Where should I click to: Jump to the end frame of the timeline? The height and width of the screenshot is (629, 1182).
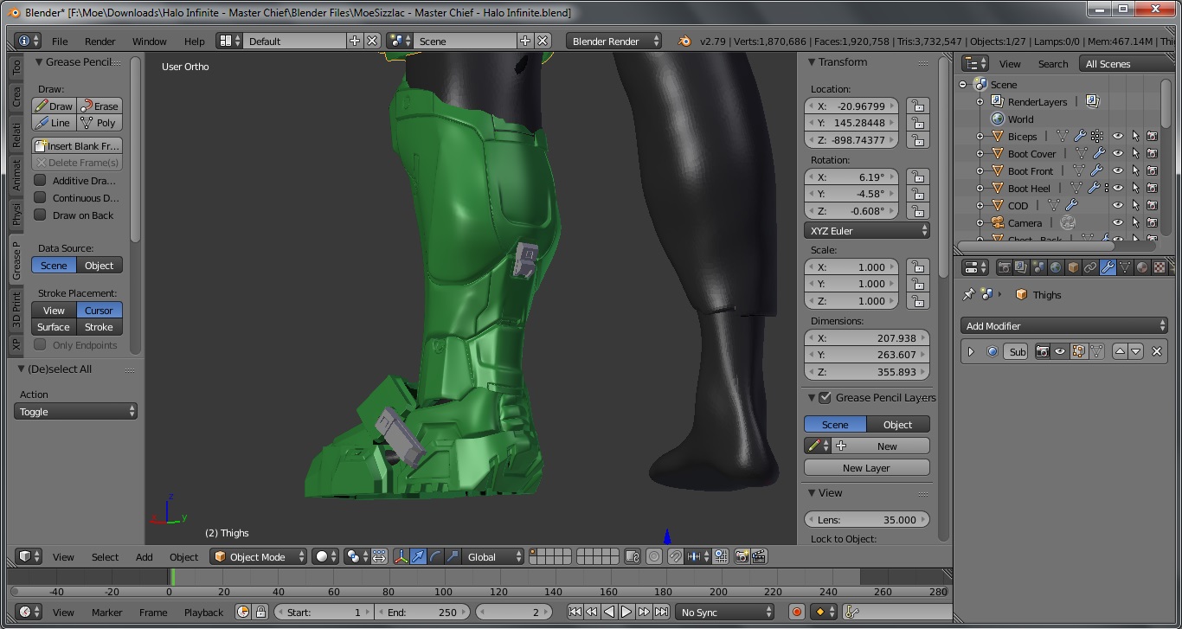(661, 612)
